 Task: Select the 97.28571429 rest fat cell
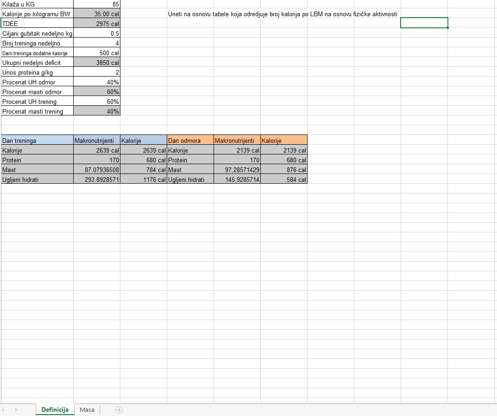pyautogui.click(x=237, y=170)
